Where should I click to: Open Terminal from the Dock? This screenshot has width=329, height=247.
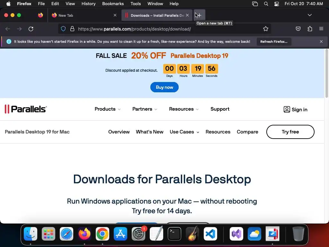pyautogui.click(x=174, y=234)
